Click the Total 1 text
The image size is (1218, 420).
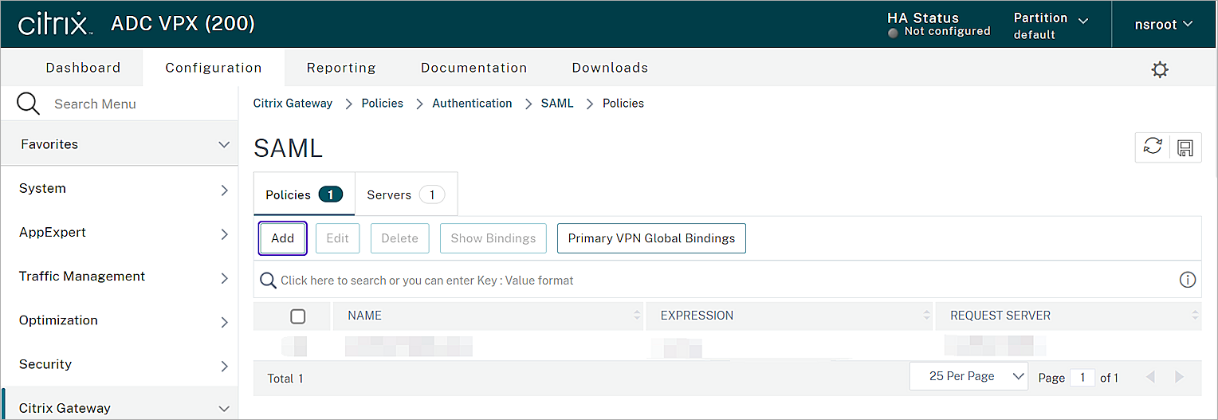click(285, 379)
